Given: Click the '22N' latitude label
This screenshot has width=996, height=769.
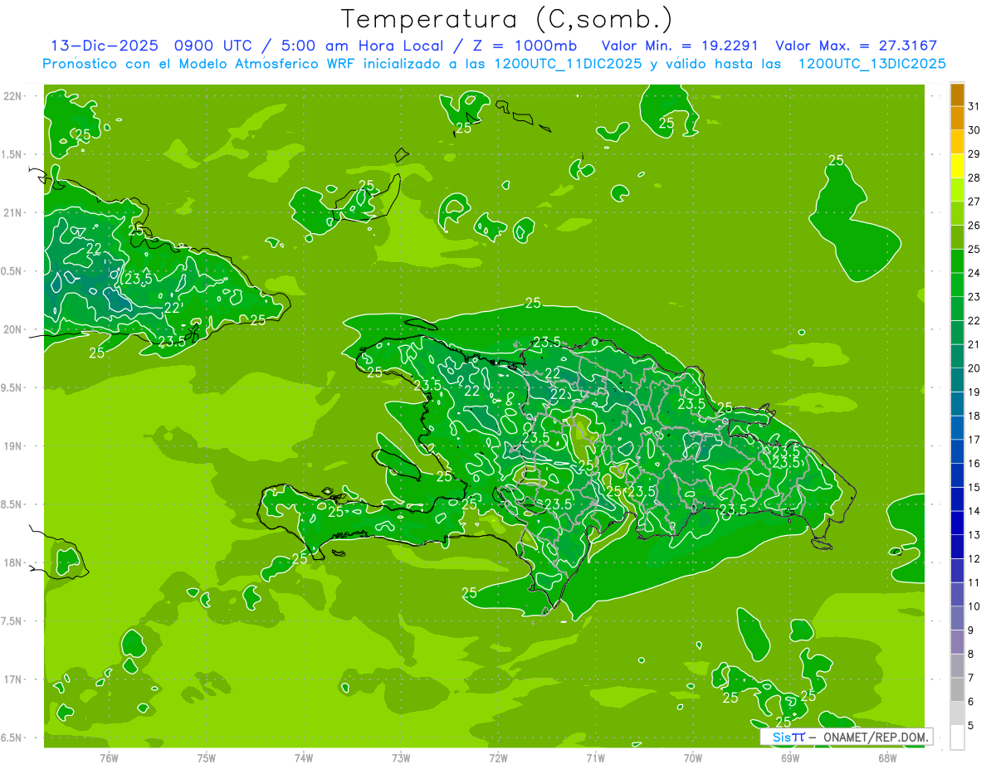Looking at the screenshot, I should (x=14, y=96).
